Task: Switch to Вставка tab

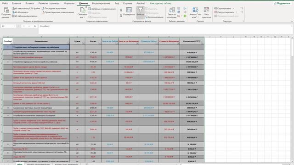Action: click(x=29, y=3)
